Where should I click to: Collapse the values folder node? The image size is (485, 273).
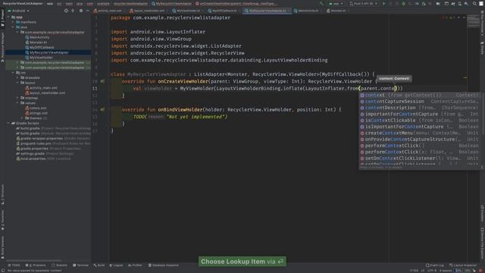(x=18, y=103)
